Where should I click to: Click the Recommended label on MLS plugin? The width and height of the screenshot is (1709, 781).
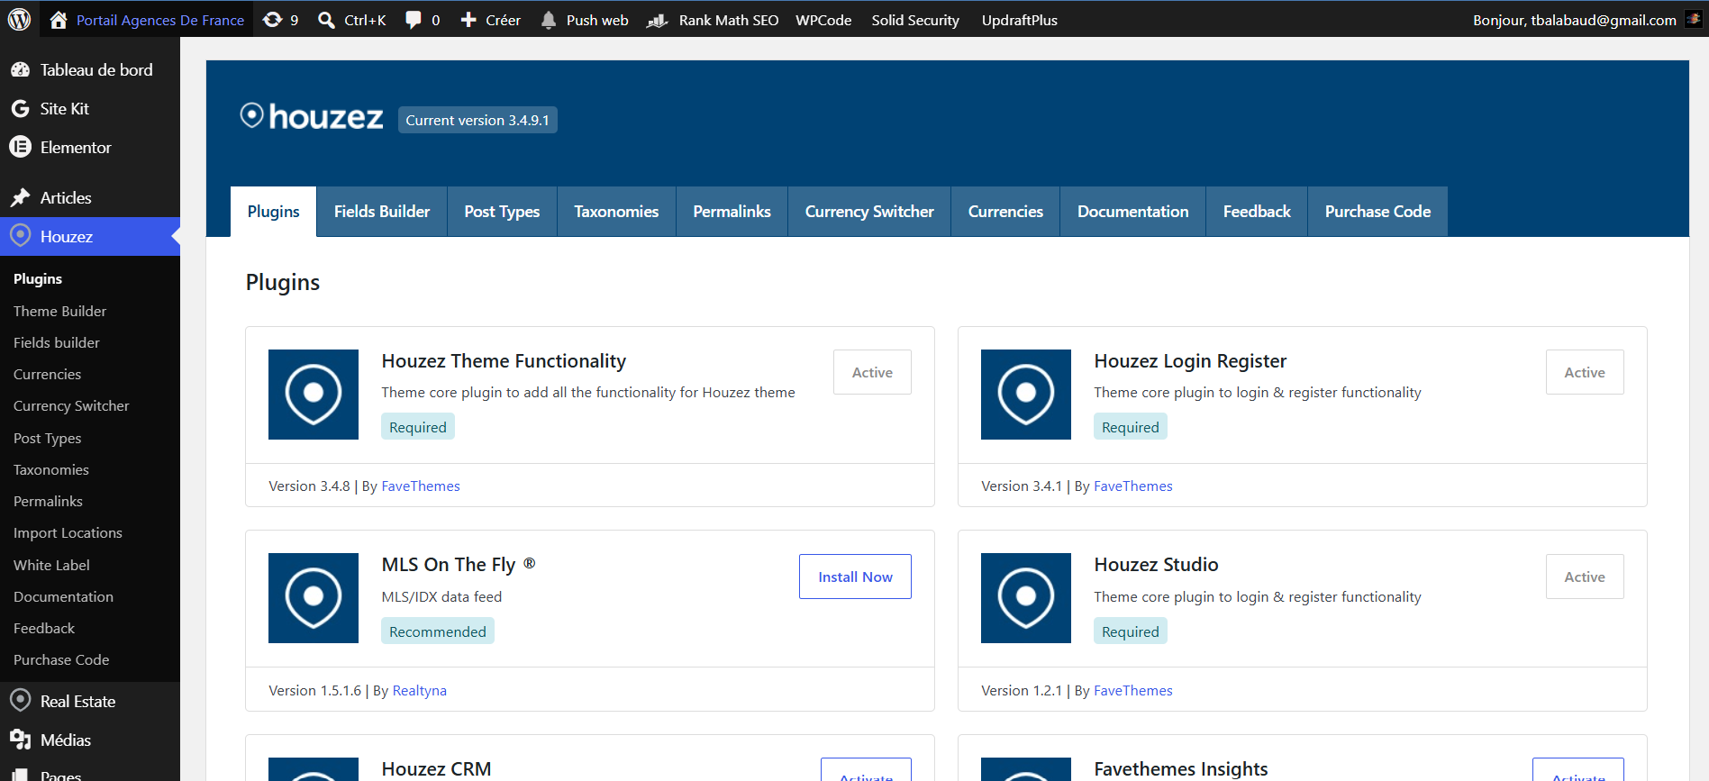point(437,631)
